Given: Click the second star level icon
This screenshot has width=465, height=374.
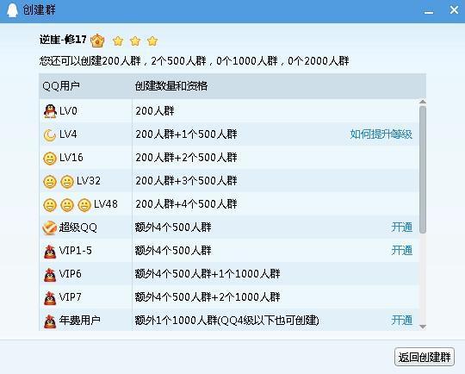Looking at the screenshot, I should pos(135,41).
